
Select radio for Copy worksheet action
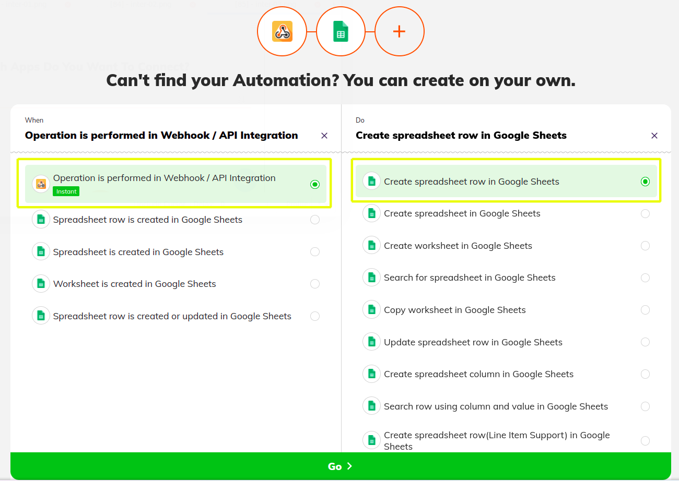tap(646, 310)
